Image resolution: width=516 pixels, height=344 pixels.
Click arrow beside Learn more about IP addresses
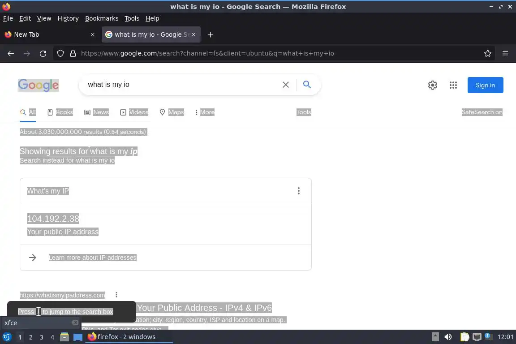(33, 258)
